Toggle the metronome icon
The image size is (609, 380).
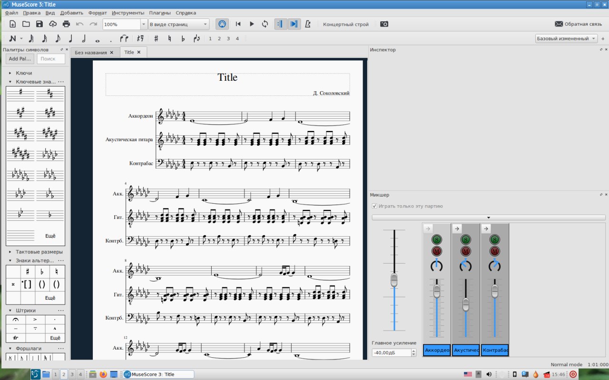coord(308,24)
